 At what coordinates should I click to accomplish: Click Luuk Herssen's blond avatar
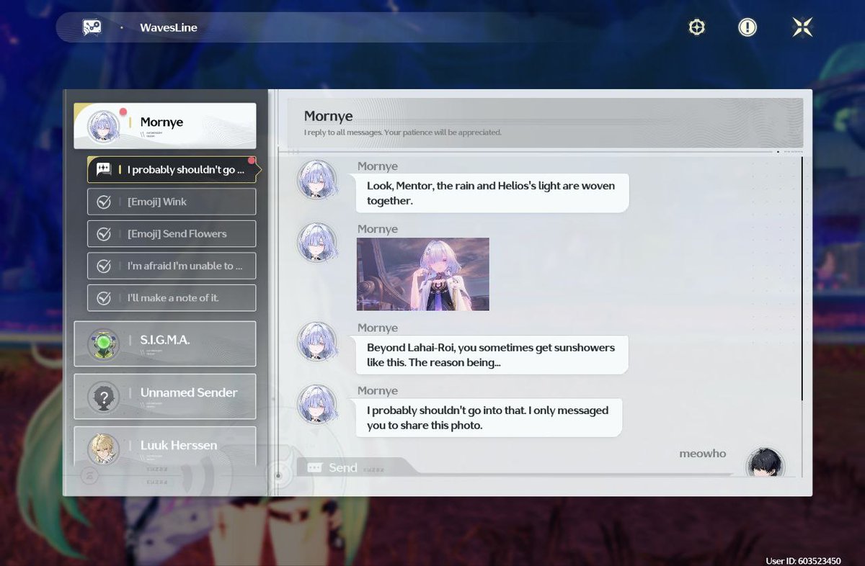coord(104,449)
